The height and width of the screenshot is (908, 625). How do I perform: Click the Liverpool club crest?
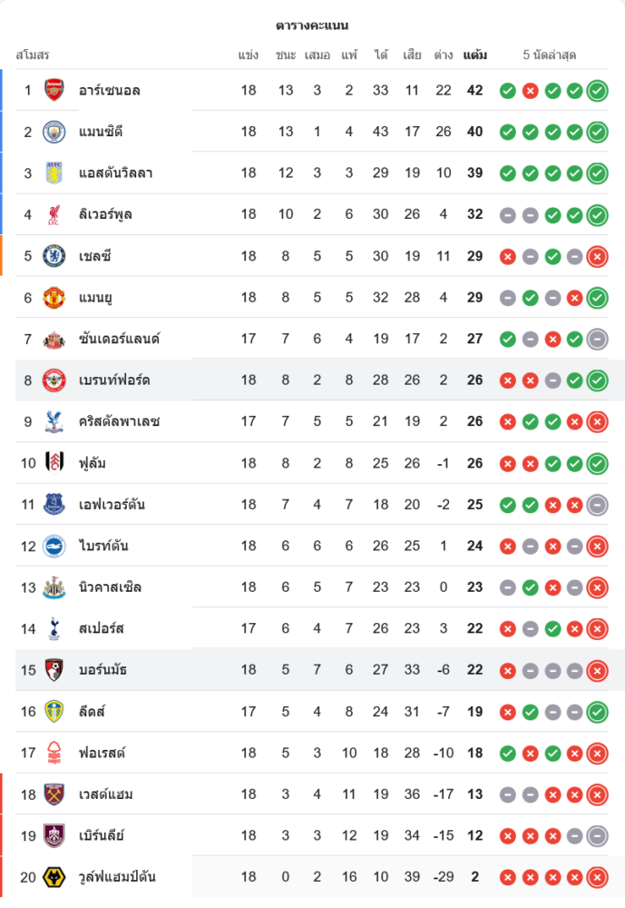(54, 214)
